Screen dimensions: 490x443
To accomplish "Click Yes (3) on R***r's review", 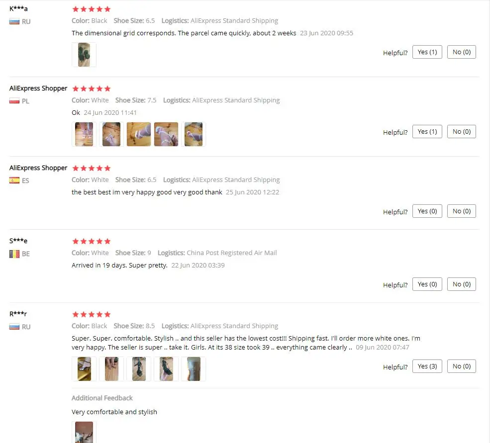I will [427, 366].
